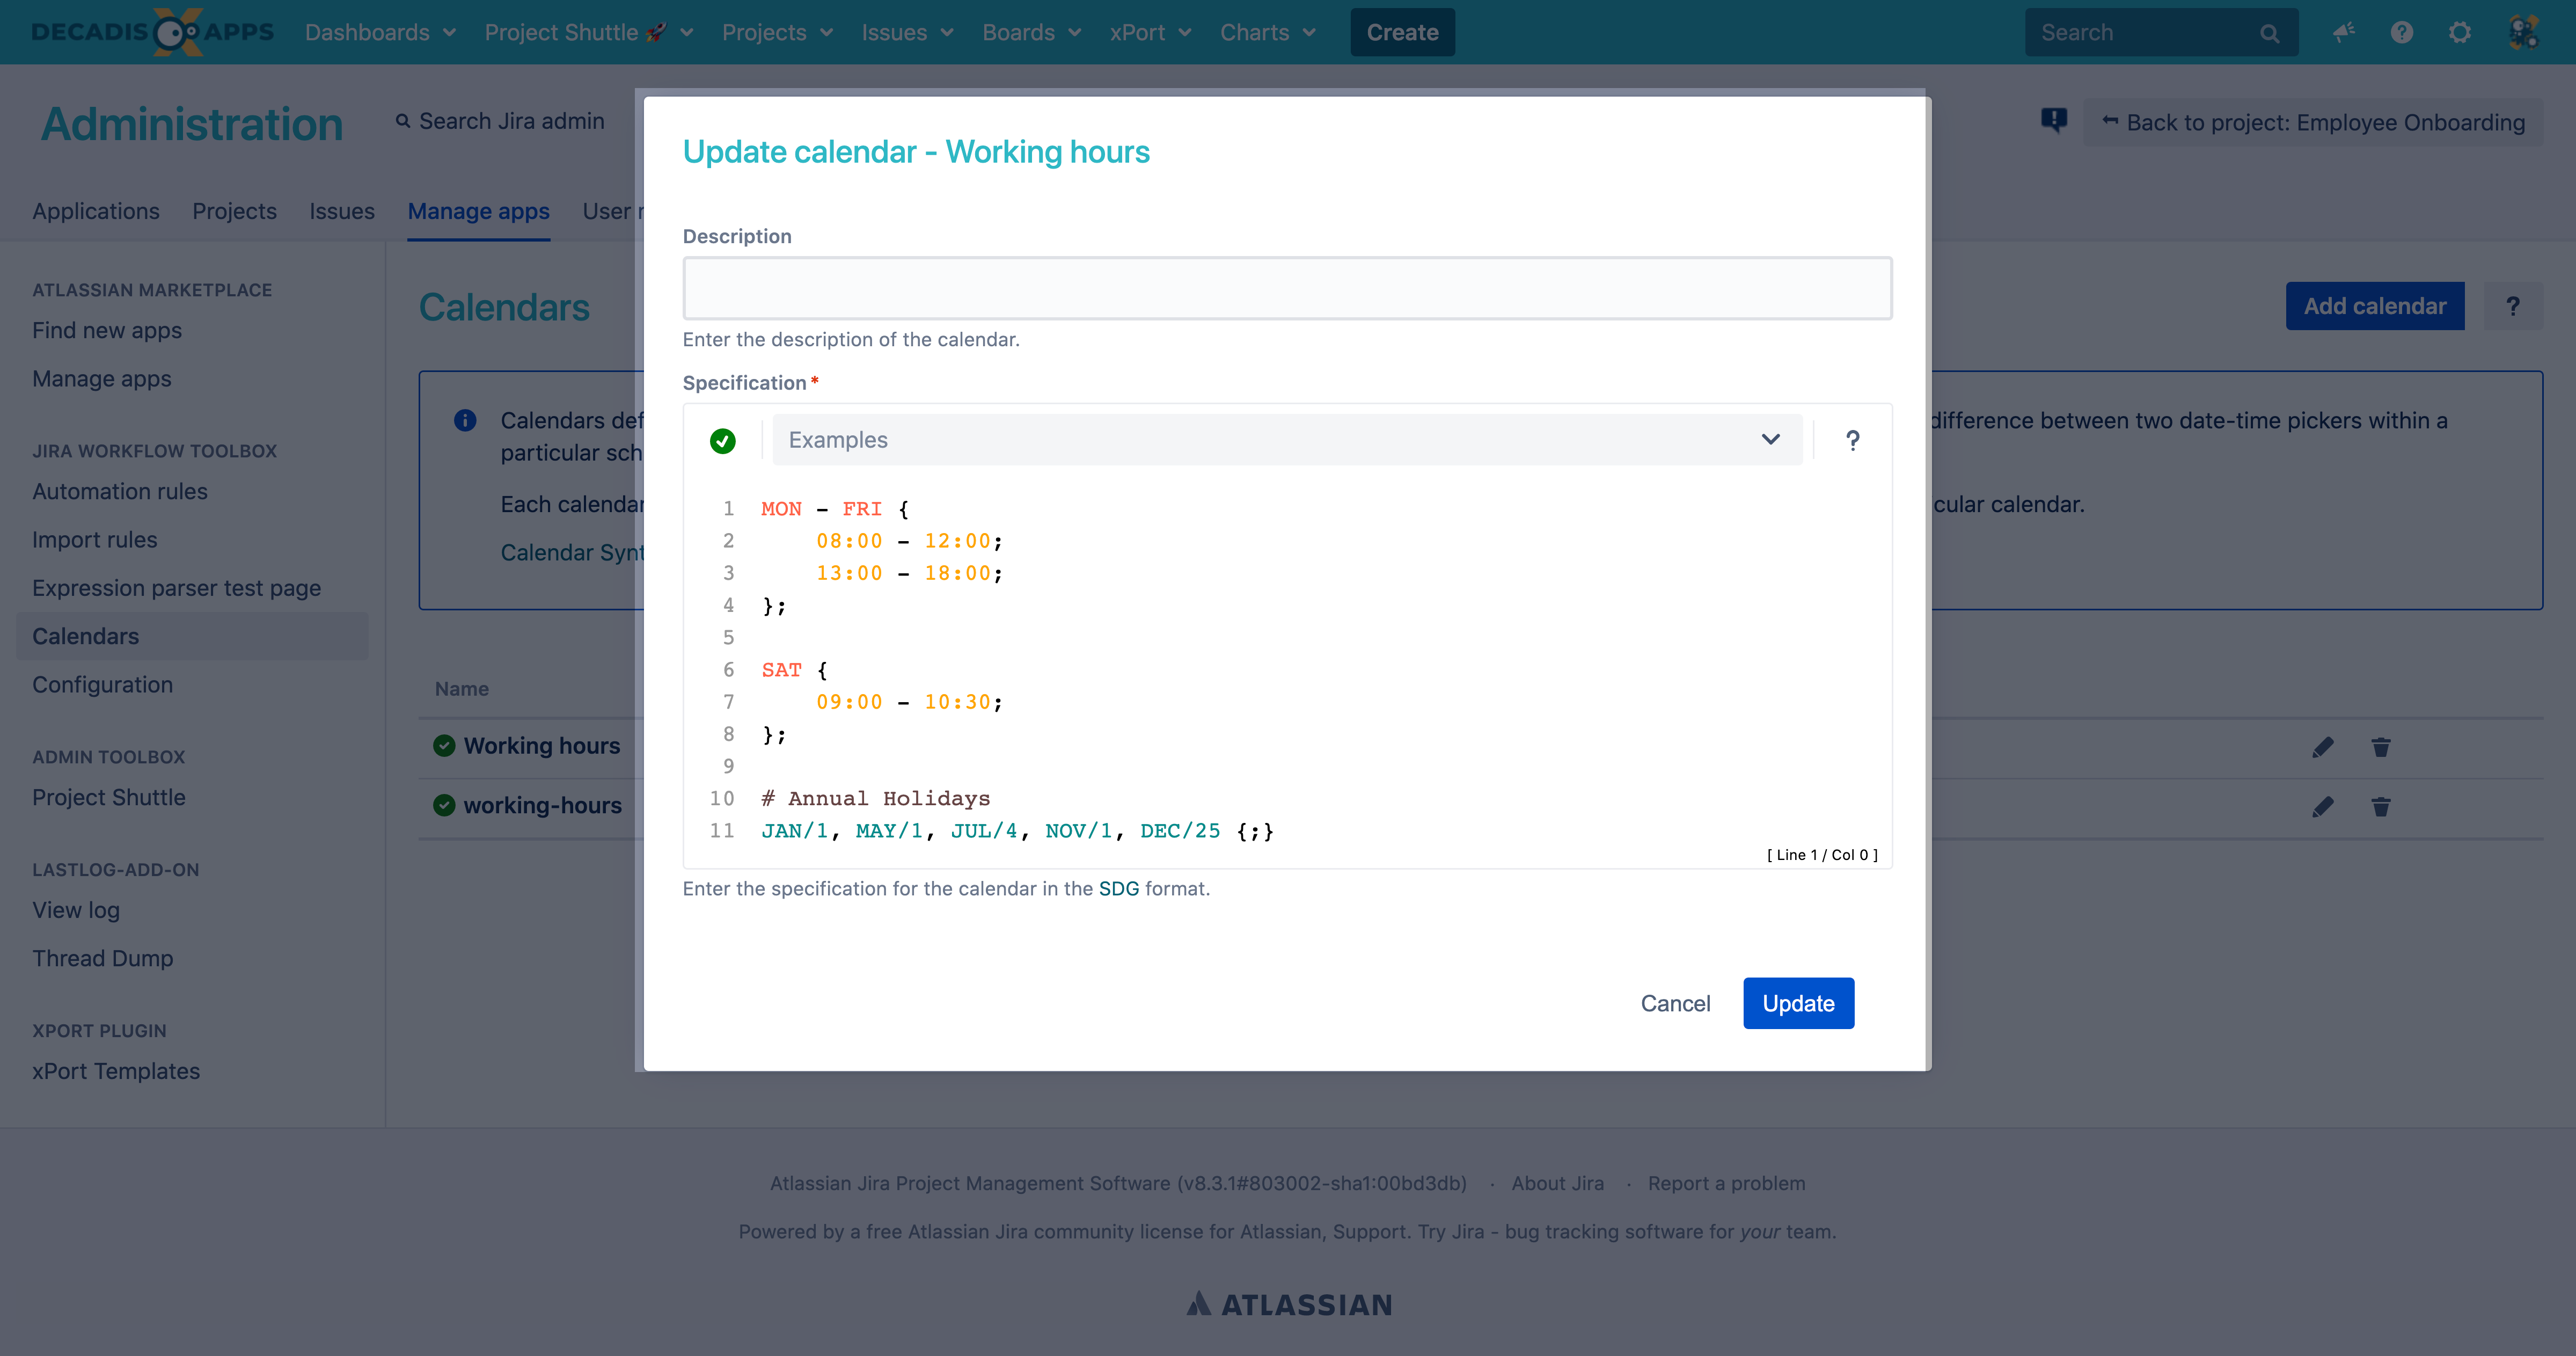The width and height of the screenshot is (2576, 1356).
Task: Click the 'SAT {' line in editor
Action: 794,670
